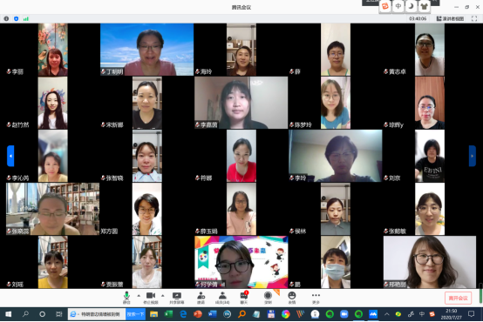
Task: Open the invite participants icon
Action: 201,298
